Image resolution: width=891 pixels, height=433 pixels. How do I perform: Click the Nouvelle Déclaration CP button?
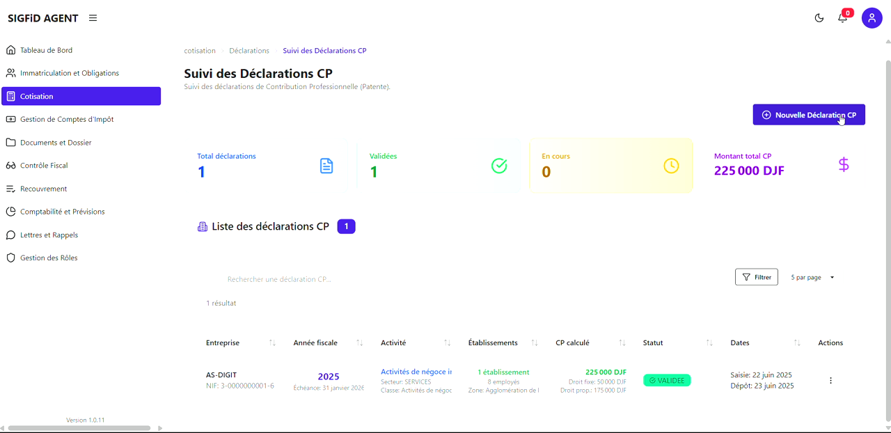coord(808,114)
